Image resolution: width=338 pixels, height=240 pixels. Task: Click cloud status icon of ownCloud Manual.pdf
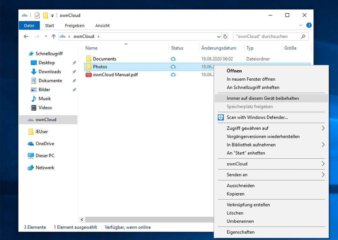tap(173, 75)
